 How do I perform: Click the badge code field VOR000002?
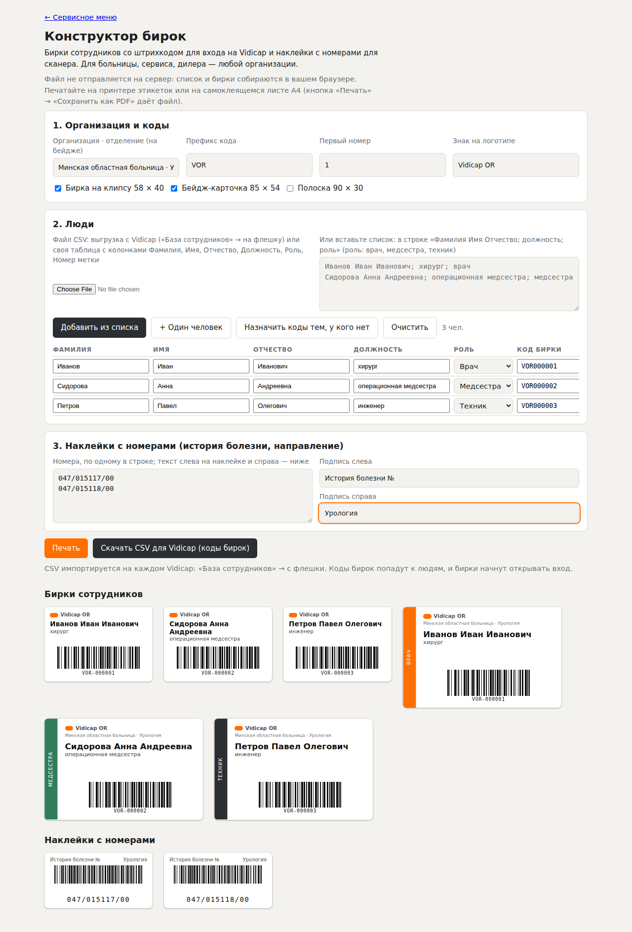(x=548, y=386)
